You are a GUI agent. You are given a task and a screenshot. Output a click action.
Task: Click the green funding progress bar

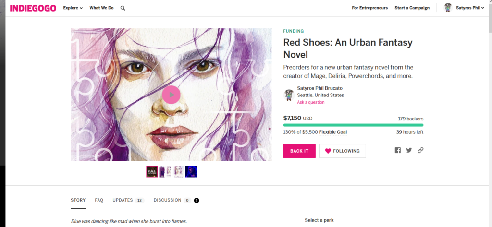pos(353,125)
